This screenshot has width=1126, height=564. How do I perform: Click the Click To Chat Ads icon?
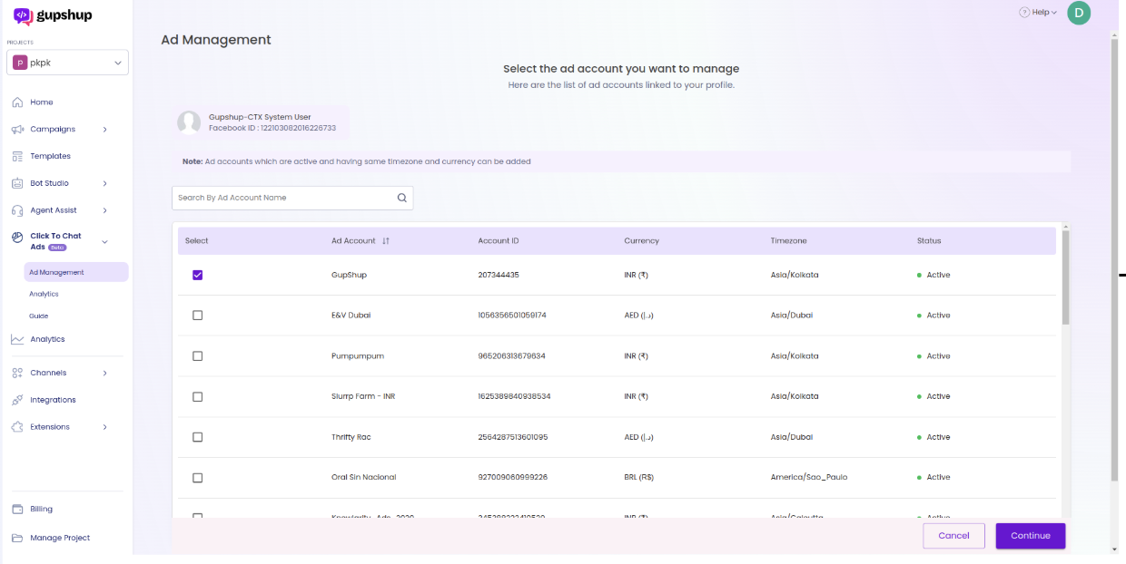17,238
